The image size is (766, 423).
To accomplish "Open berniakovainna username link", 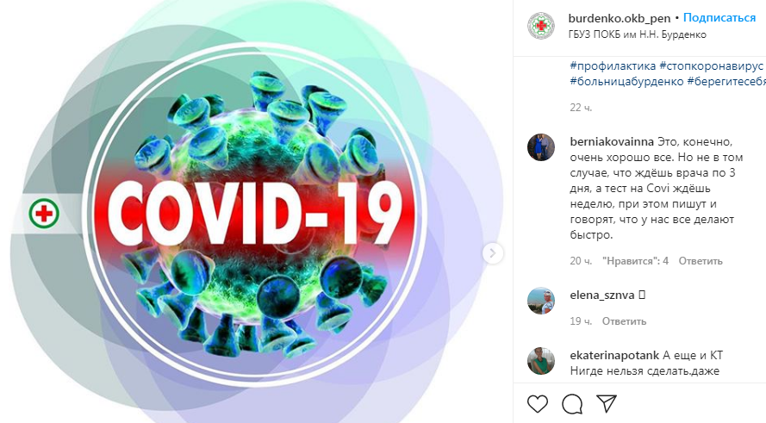I will point(612,141).
